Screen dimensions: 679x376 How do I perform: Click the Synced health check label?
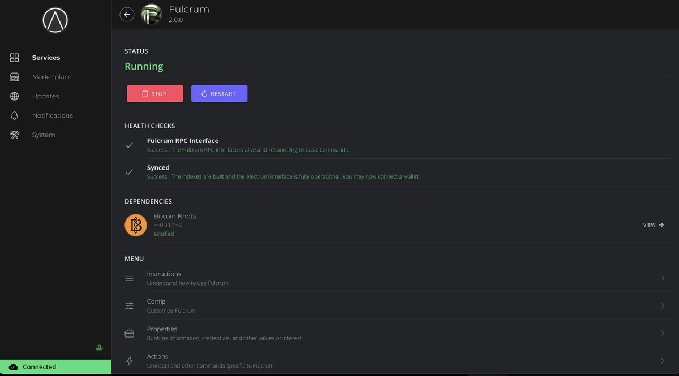(x=158, y=168)
